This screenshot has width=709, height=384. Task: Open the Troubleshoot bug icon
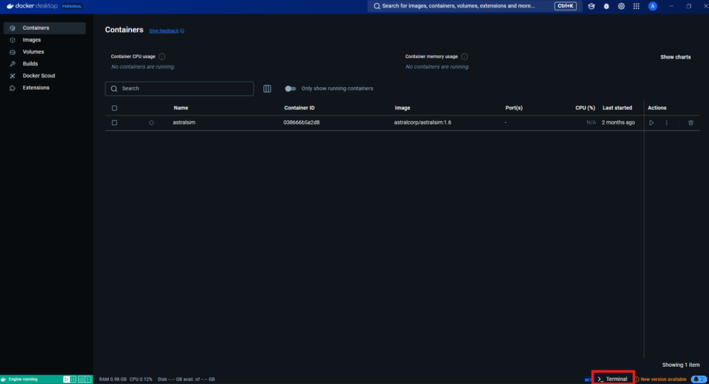[x=606, y=6]
